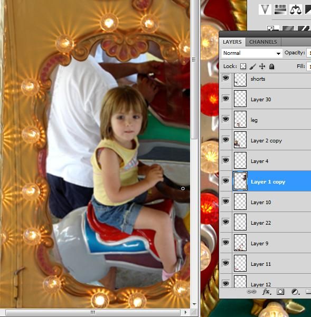Hide the shorts layer

tap(226, 78)
